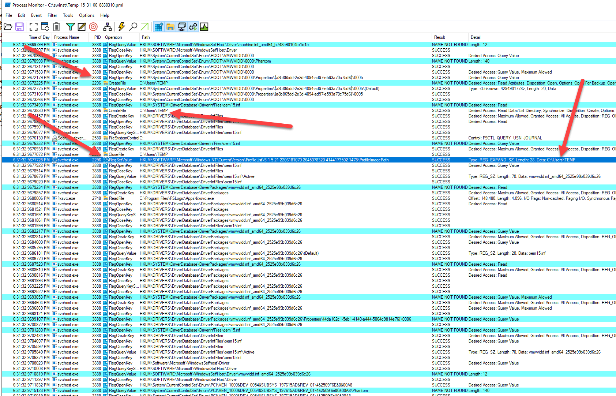Open the Filter dialog via funnel icon
This screenshot has width=616, height=396.
click(71, 27)
